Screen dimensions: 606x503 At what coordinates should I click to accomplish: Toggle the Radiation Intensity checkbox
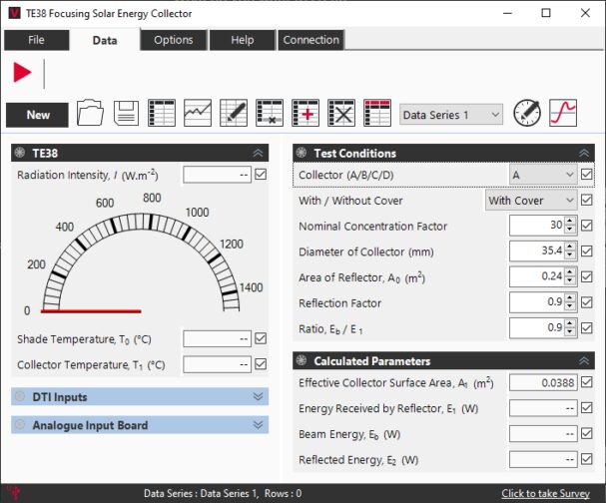pyautogui.click(x=261, y=175)
